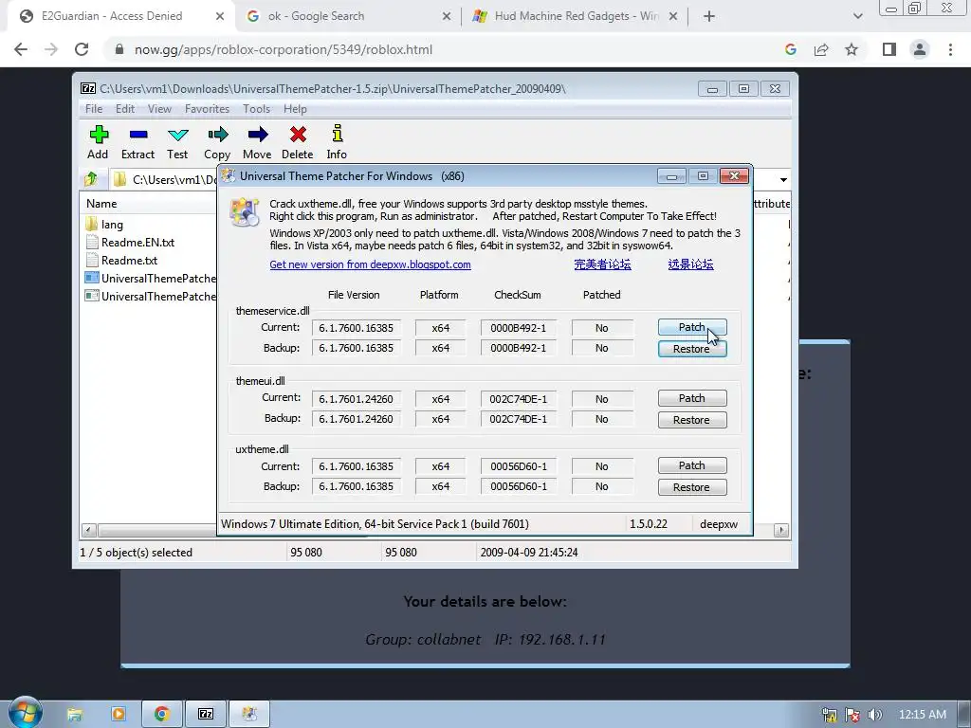Open the deepxw.blogspot.com new version link
The width and height of the screenshot is (971, 728).
click(371, 264)
